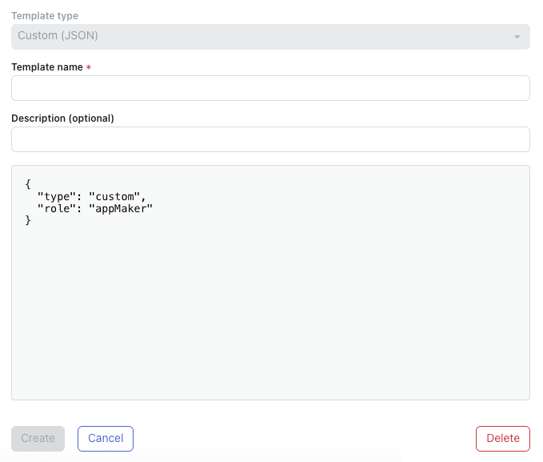Viewport: 543px width, 462px height.
Task: Click the "custom" value in JSON
Action: point(115,196)
